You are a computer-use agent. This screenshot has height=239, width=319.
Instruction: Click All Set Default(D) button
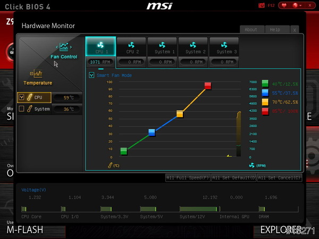pyautogui.click(x=234, y=178)
